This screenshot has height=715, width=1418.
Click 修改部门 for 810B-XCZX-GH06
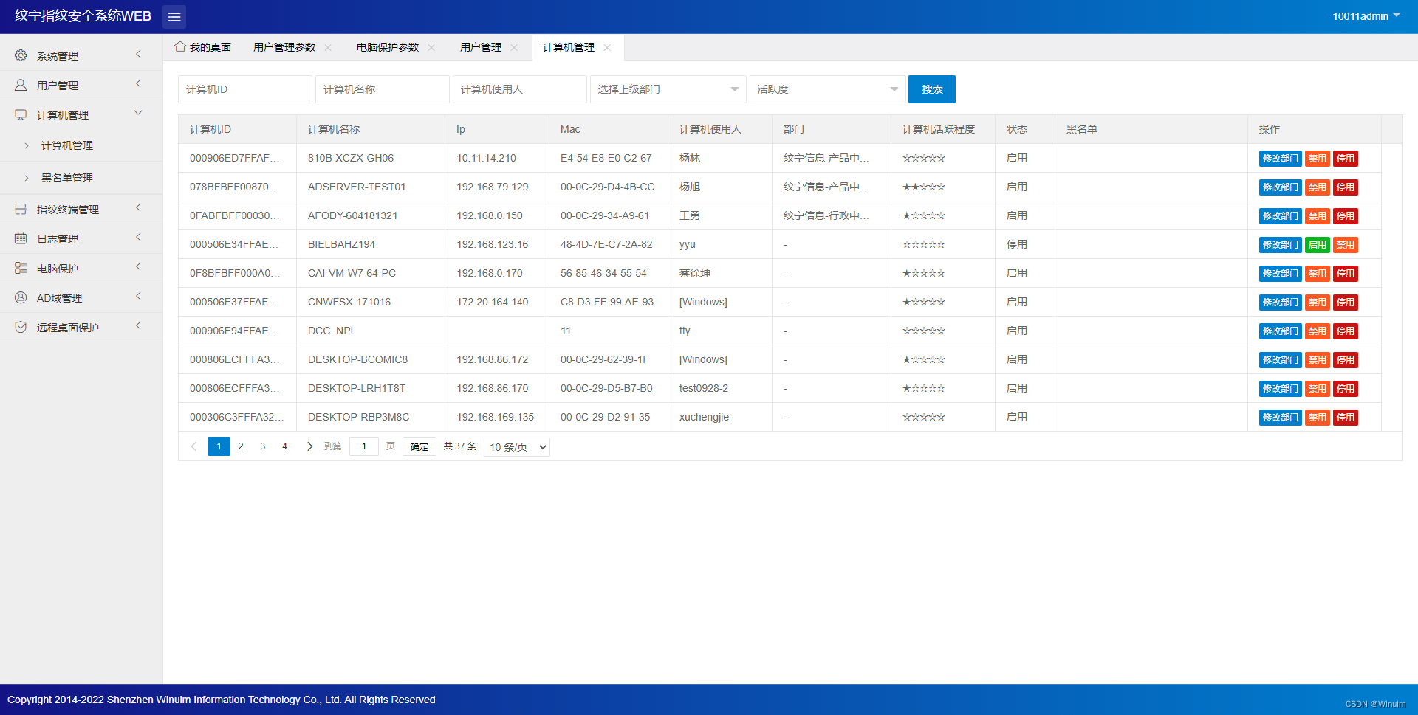(x=1281, y=159)
